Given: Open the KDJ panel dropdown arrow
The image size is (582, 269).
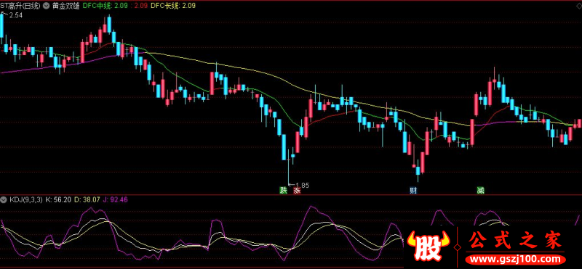Looking at the screenshot, I should tap(4, 200).
